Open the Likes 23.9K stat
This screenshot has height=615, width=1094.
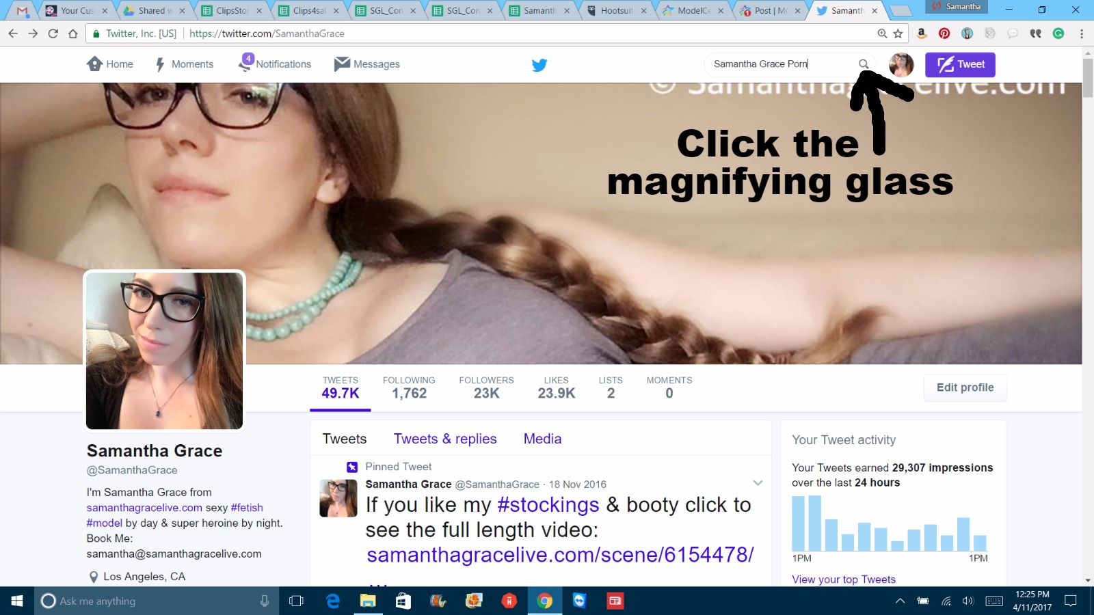click(557, 388)
